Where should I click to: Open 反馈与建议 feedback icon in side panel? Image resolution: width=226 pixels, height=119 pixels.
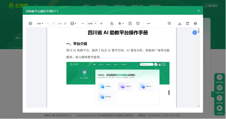[219, 77]
